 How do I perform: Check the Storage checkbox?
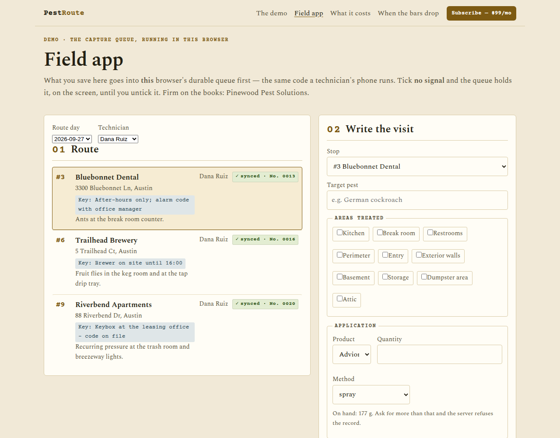coord(385,277)
